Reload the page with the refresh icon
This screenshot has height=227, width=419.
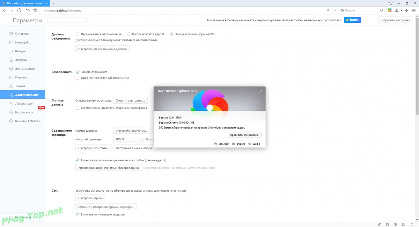(20, 10)
